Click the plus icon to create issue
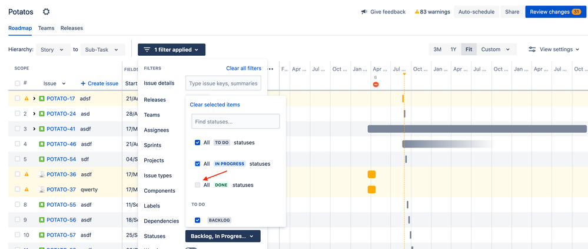588x249 pixels. tap(83, 83)
